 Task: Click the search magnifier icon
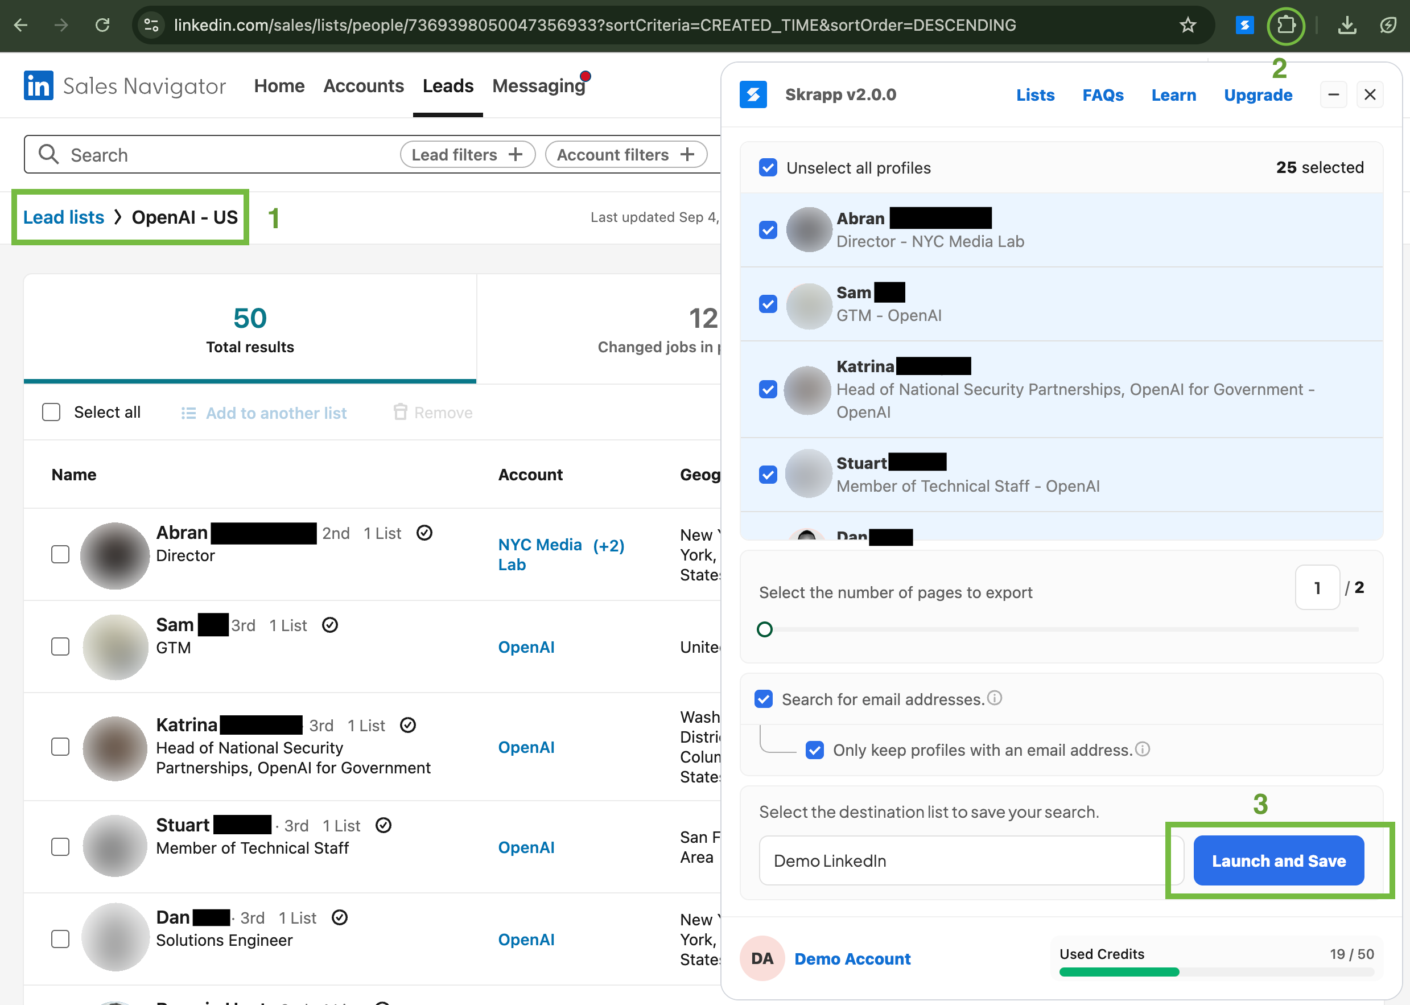(x=48, y=154)
